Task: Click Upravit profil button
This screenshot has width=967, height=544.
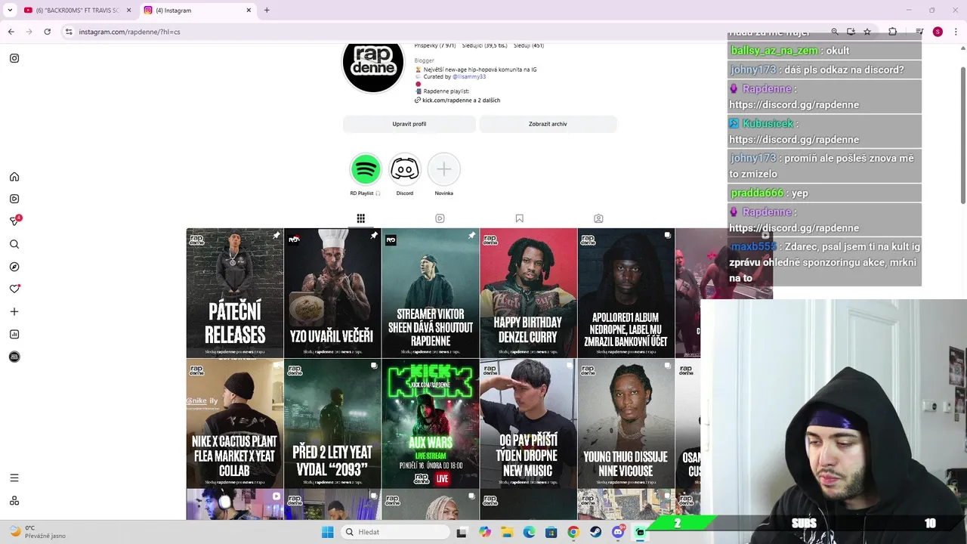Action: pyautogui.click(x=409, y=124)
